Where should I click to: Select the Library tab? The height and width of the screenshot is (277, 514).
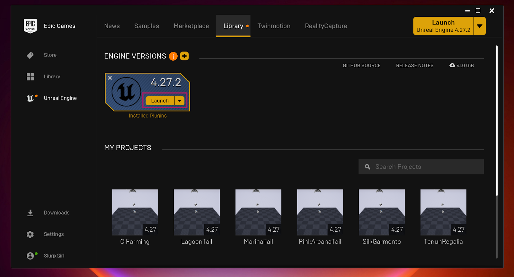click(x=233, y=26)
